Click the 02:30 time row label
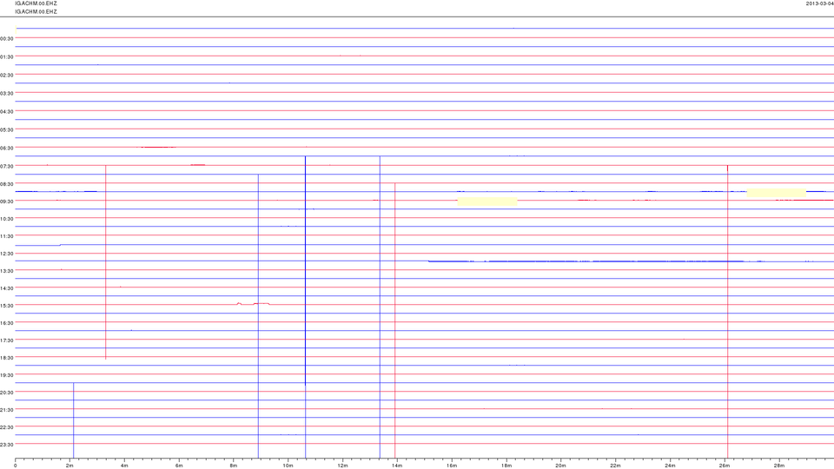 [x=6, y=76]
